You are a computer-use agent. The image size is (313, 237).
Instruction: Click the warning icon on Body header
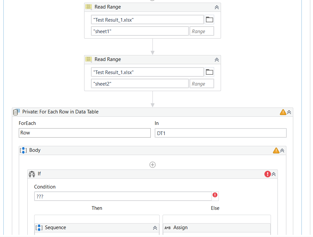pyautogui.click(x=276, y=150)
